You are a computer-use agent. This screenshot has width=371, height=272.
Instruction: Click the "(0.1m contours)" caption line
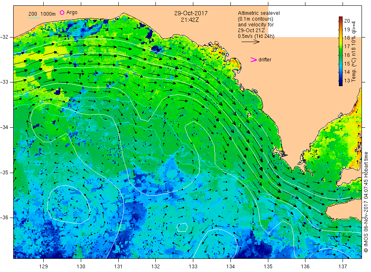[x=256, y=19]
